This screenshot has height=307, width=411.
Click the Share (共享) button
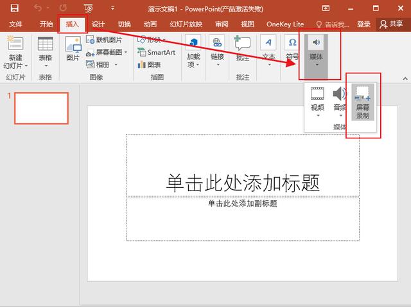click(x=392, y=24)
